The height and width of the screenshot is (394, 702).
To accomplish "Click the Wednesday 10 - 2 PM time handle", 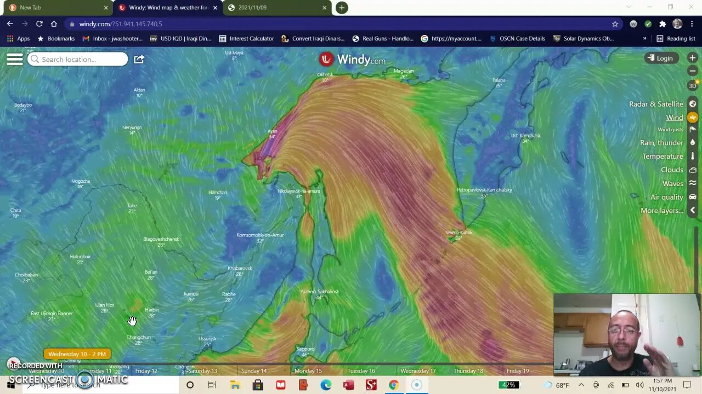I will (77, 354).
